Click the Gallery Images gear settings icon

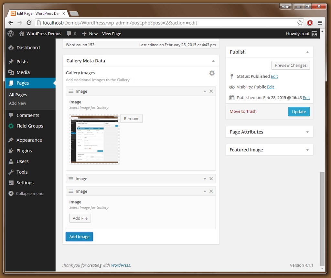(x=212, y=73)
